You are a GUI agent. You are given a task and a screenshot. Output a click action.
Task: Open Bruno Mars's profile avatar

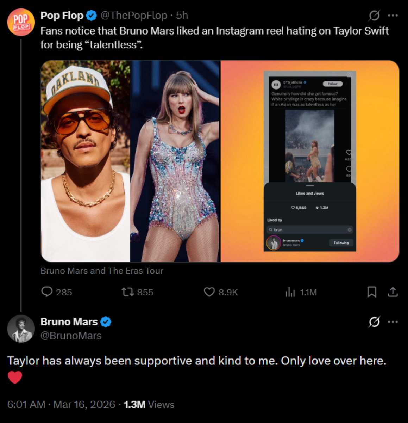pos(21,329)
